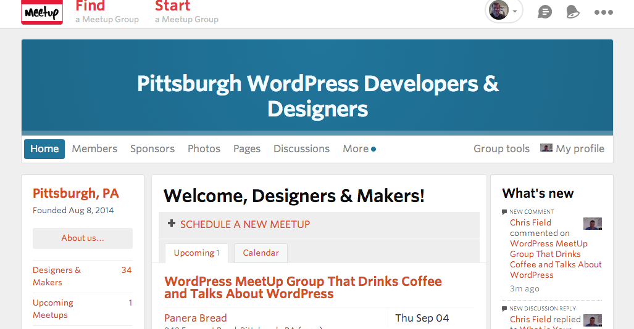Open the Discussions tab

coord(302,149)
